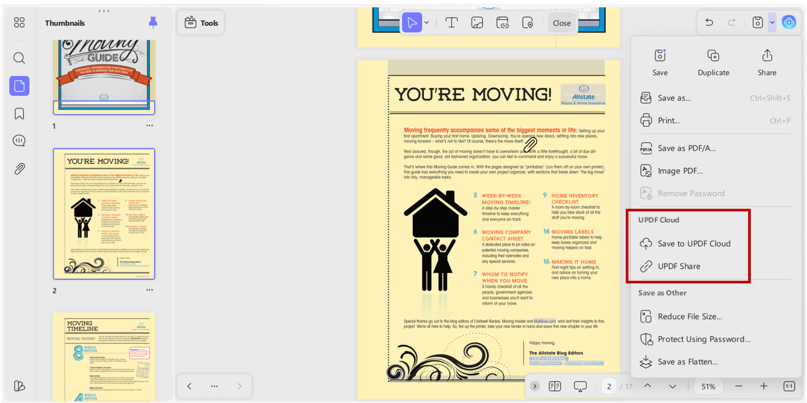Collapse the save options dropdown arrow
807x403 pixels.
tap(772, 22)
